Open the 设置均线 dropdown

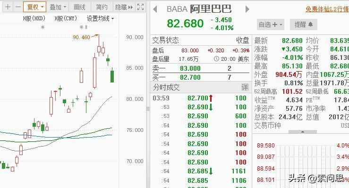[x=100, y=18]
